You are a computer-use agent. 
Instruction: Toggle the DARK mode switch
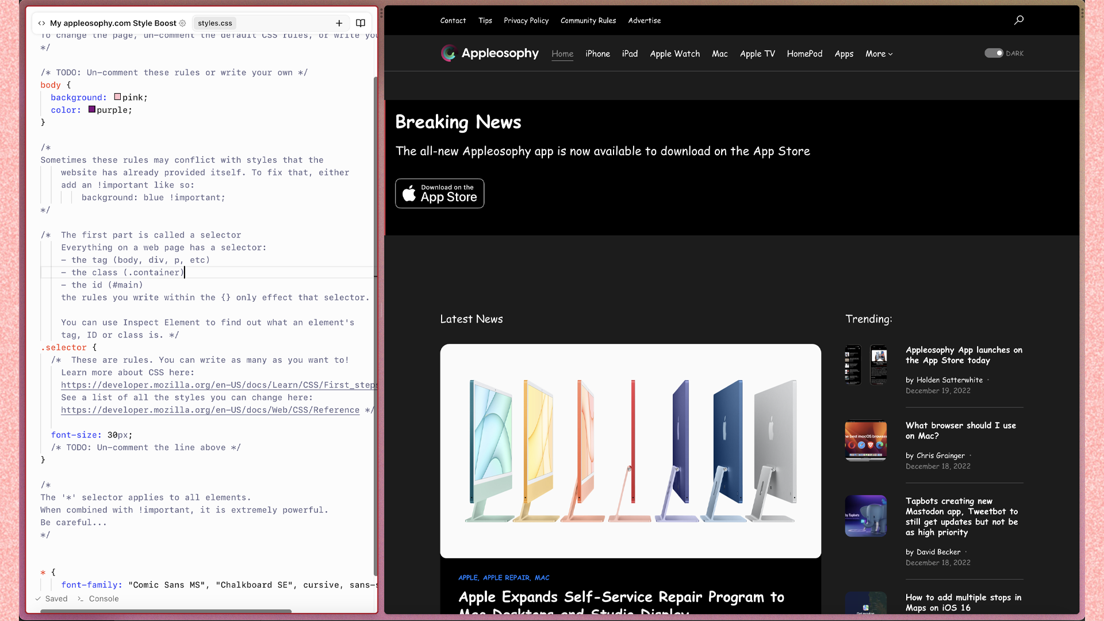tap(994, 53)
